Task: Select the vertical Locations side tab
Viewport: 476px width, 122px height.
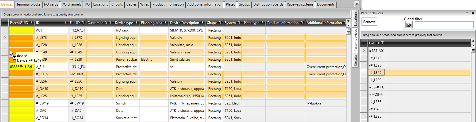Action: (x=355, y=18)
